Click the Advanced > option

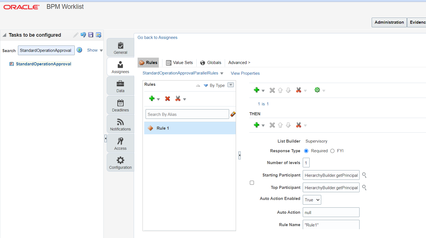[239, 63]
